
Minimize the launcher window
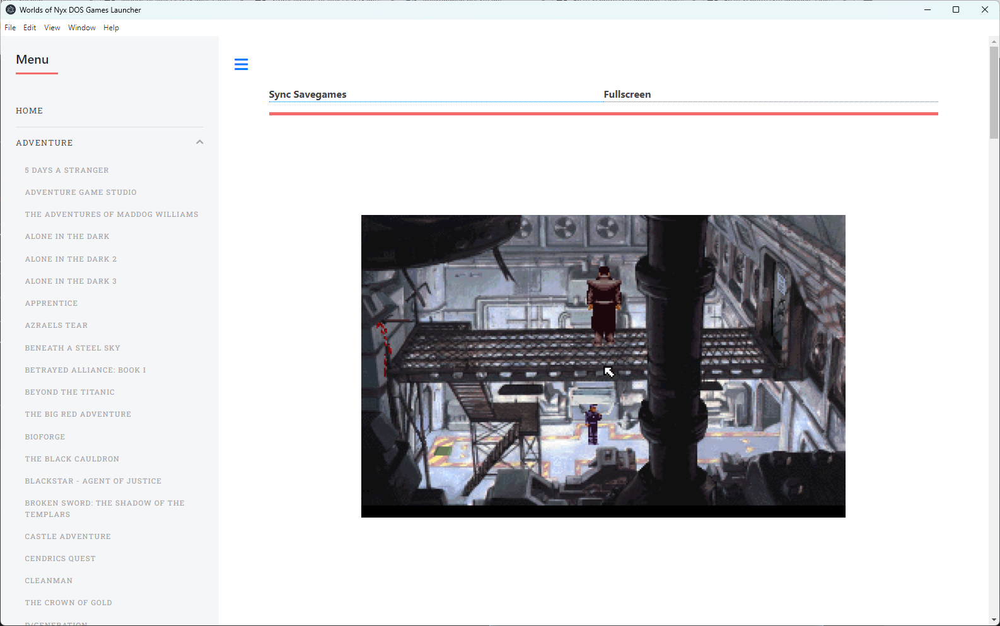[x=927, y=9]
